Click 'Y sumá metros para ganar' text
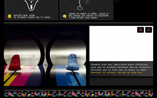This screenshot has height=98, width=157. (x=83, y=18)
